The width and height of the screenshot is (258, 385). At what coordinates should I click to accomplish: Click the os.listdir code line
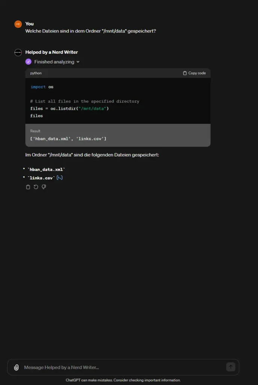pos(70,109)
